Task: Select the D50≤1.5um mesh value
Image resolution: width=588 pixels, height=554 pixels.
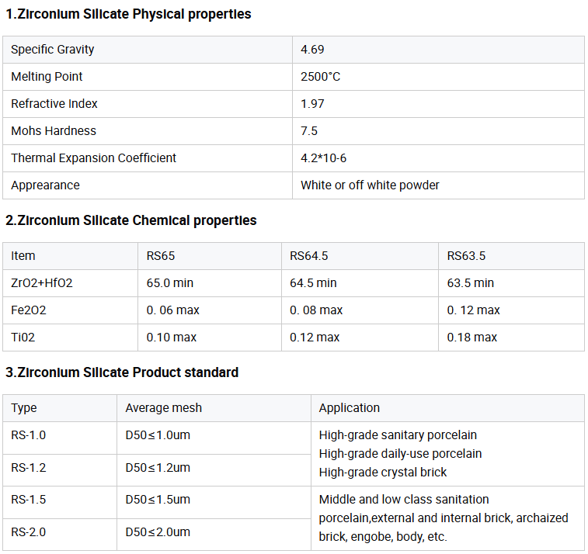Action: [x=158, y=500]
